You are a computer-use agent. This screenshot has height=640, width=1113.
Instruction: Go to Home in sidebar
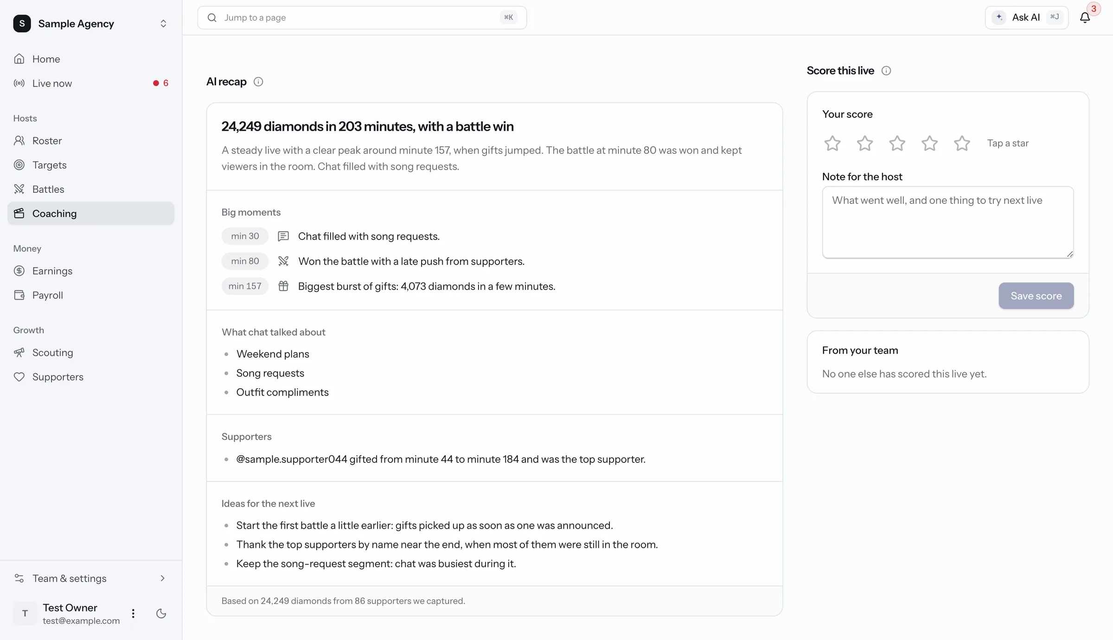91,59
